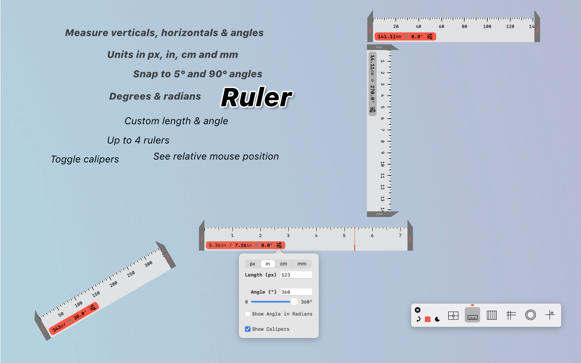This screenshot has width=581, height=363.
Task: Open settings icon on the 141.11mm ruler
Action: click(430, 36)
